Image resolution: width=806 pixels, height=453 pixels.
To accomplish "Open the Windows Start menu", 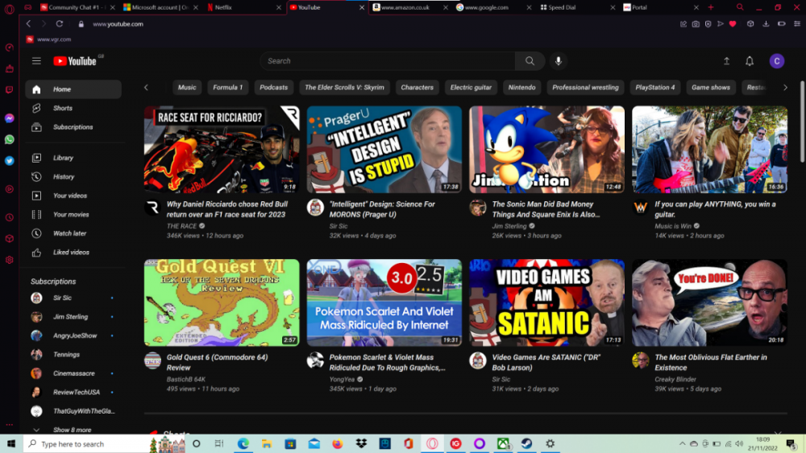I will point(11,444).
